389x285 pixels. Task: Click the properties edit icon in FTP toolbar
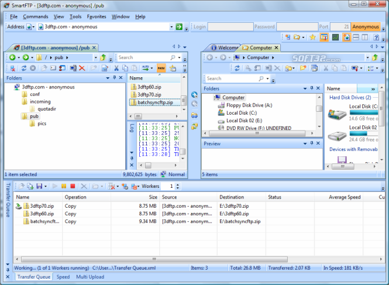105,68
